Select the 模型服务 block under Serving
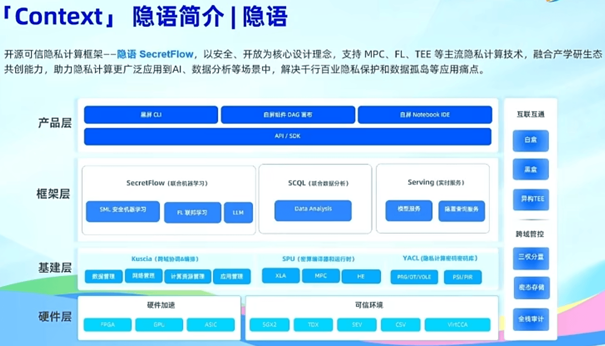 tap(409, 211)
